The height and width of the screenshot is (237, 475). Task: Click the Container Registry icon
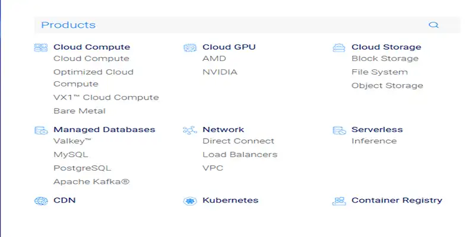tap(339, 201)
